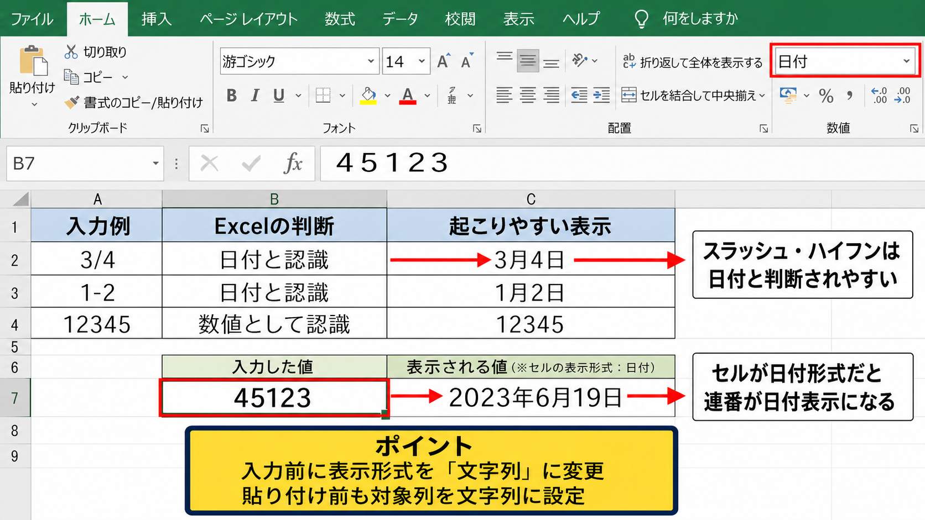Image resolution: width=925 pixels, height=520 pixels.
Task: Open the ファイル tab
Action: tap(32, 19)
